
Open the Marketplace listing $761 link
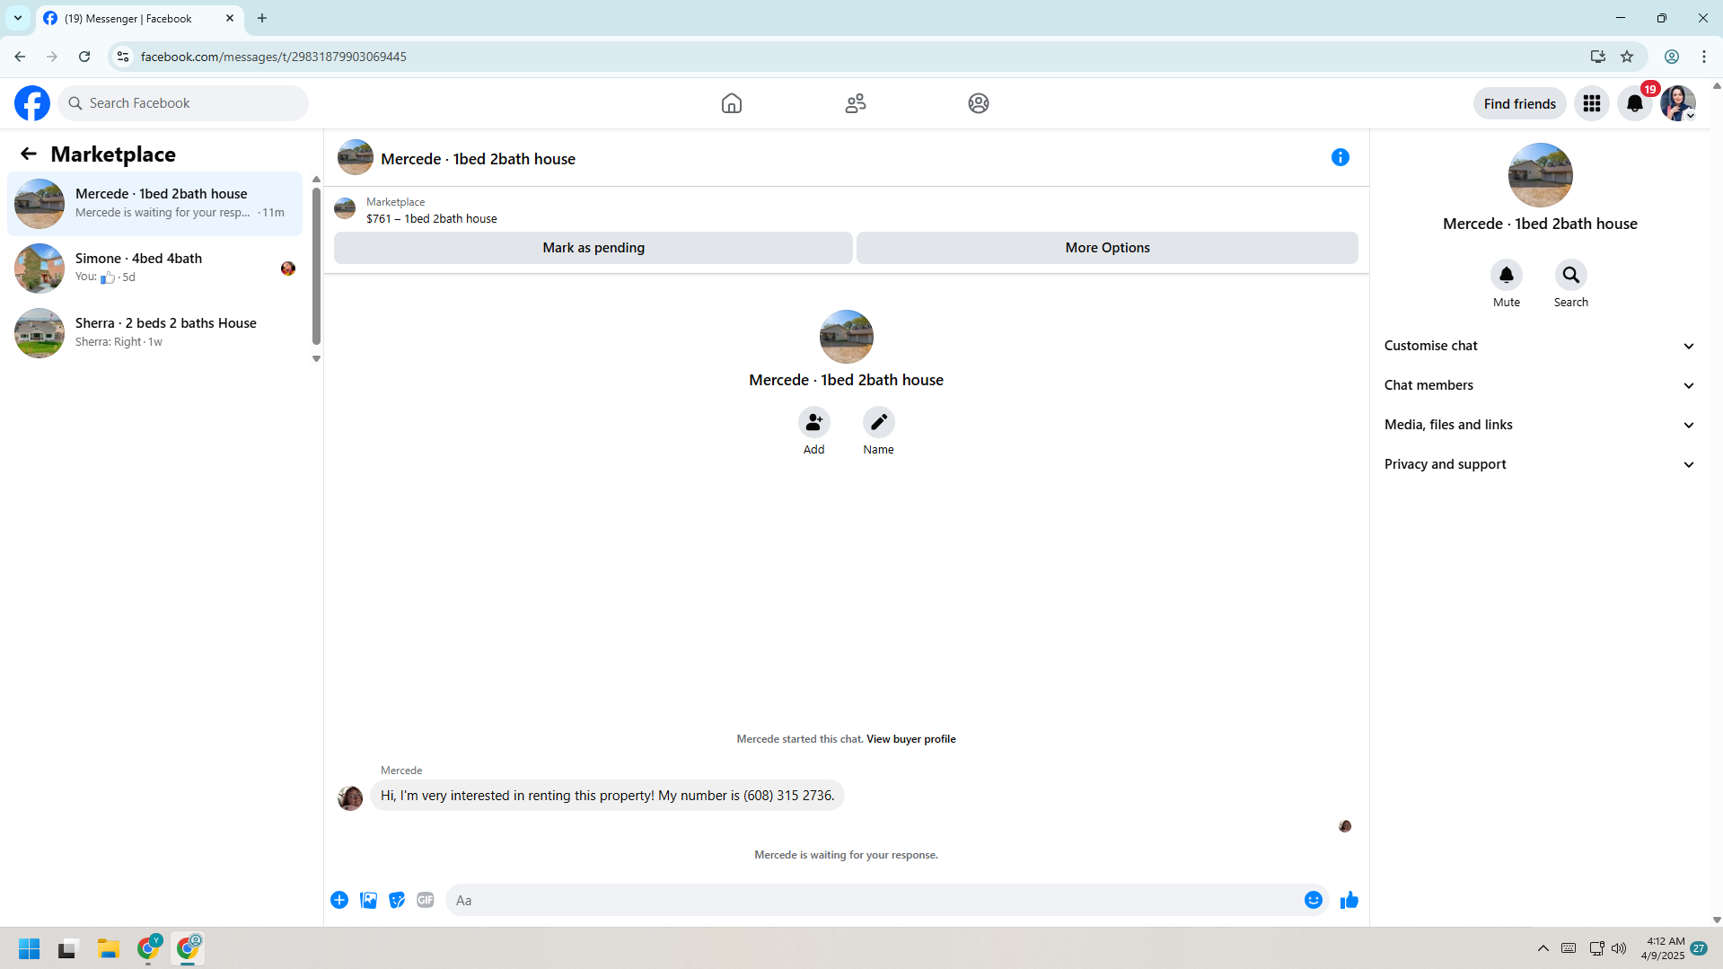tap(431, 218)
